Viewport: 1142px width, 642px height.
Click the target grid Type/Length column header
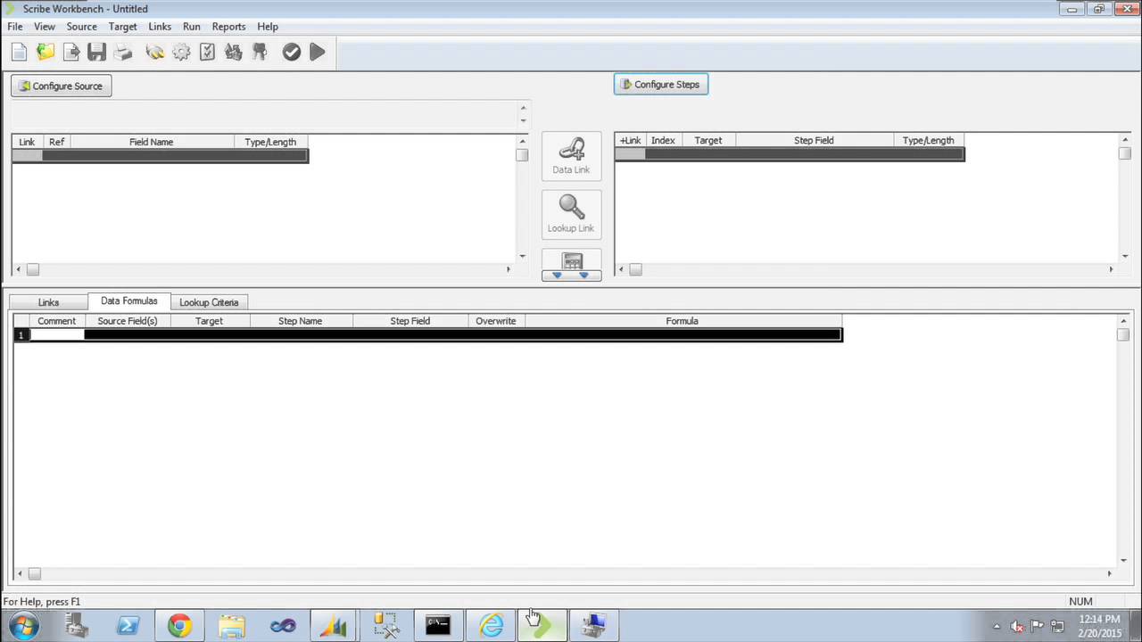click(928, 140)
